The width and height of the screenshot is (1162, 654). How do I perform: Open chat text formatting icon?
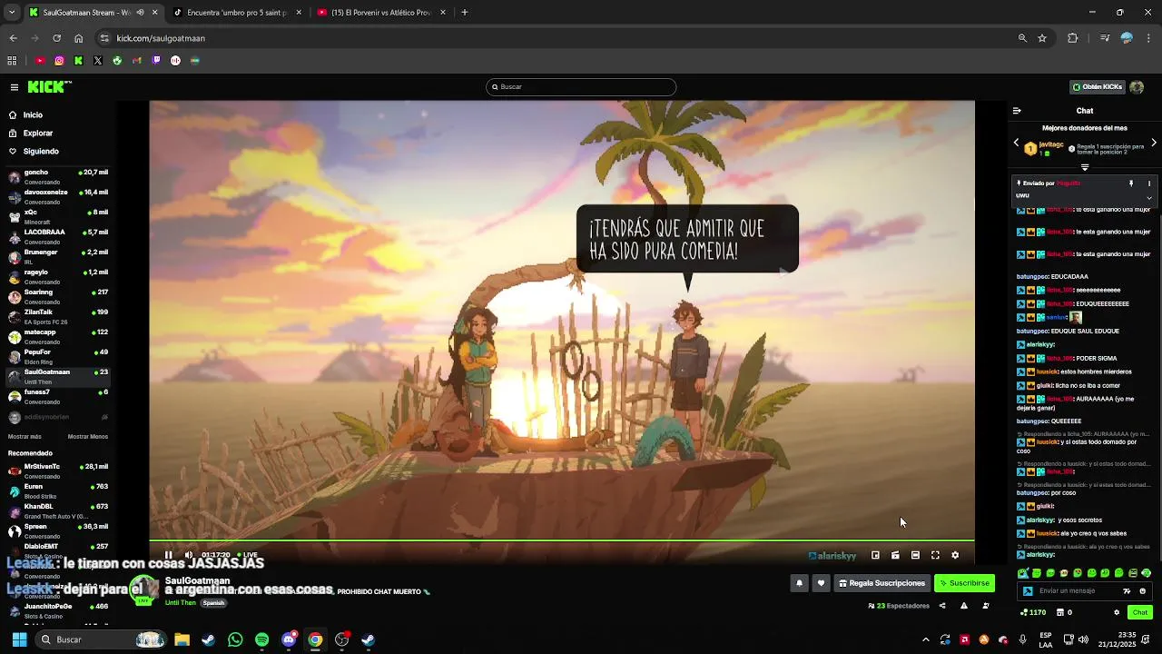[x=1127, y=590]
